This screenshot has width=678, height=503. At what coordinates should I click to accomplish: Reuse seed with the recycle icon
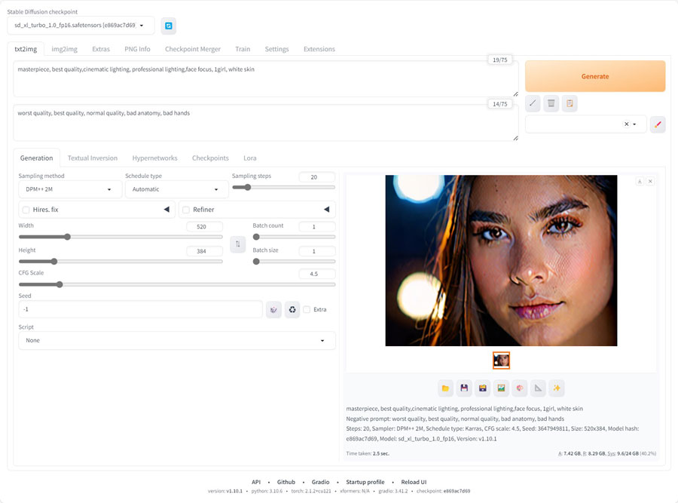tap(292, 309)
